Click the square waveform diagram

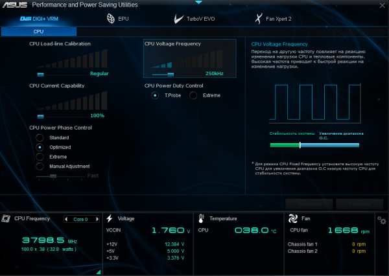315,103
